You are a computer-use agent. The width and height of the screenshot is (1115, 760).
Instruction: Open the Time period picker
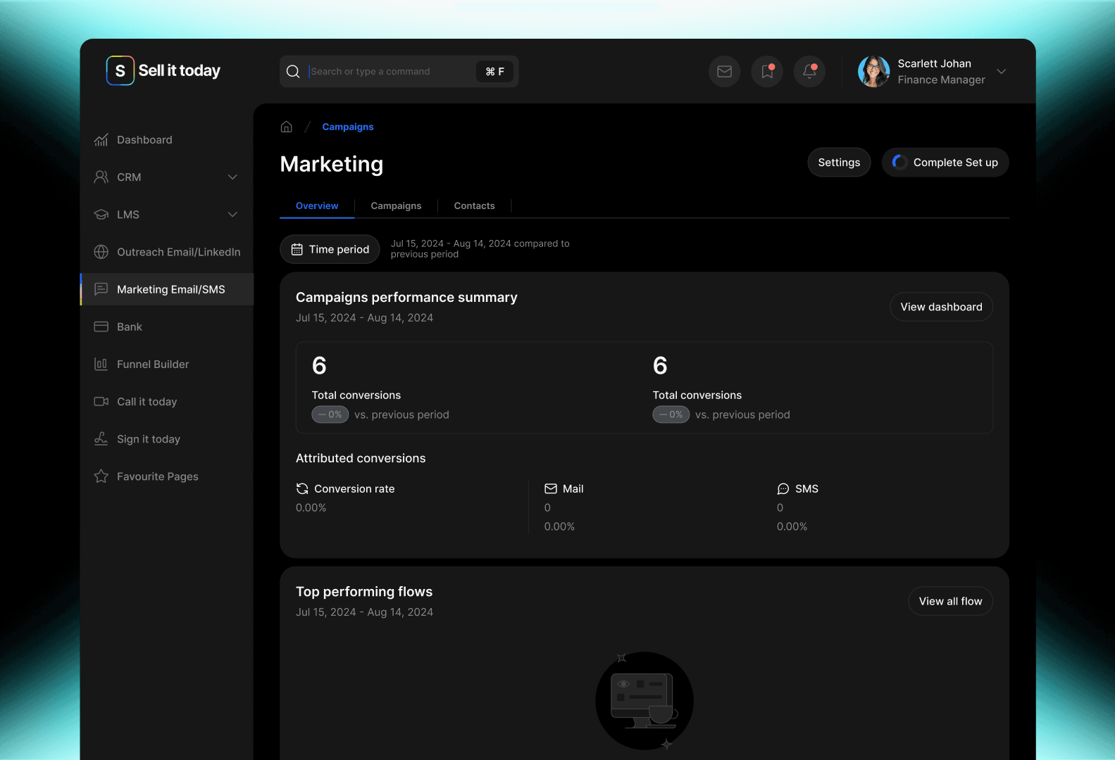pos(330,249)
